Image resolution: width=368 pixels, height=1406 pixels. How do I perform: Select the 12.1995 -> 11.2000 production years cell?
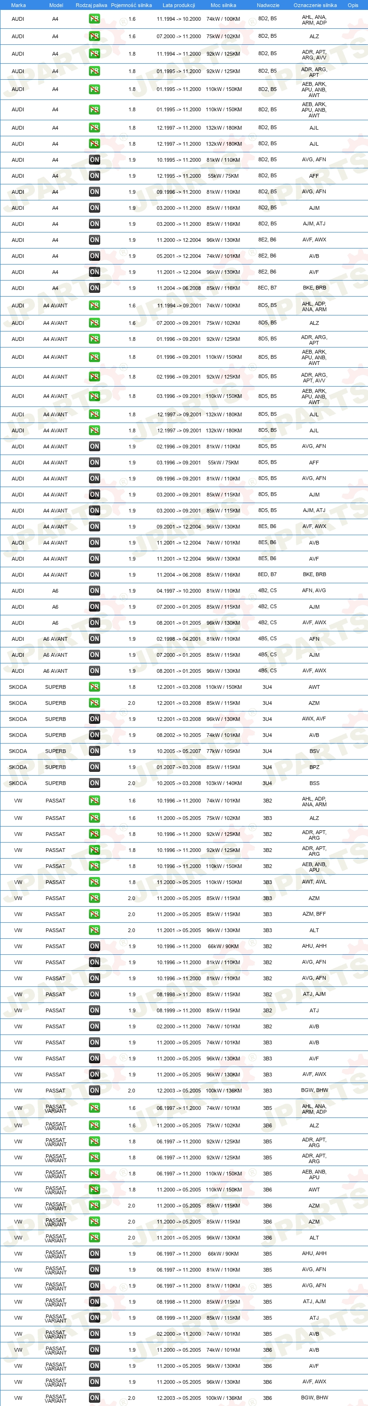pyautogui.click(x=178, y=176)
